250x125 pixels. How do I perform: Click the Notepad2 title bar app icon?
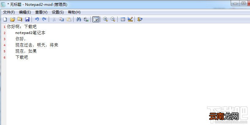(x=3, y=5)
